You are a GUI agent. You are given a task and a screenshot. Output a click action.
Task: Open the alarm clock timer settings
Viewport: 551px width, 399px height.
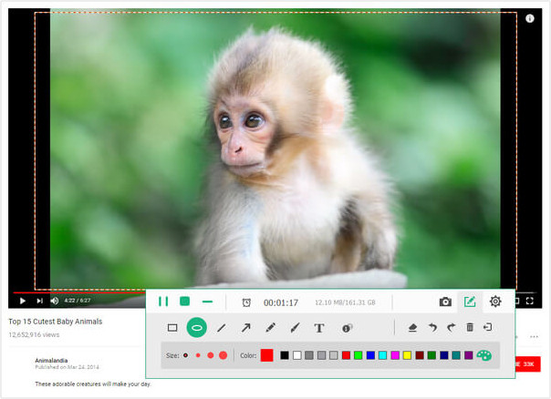tap(246, 302)
